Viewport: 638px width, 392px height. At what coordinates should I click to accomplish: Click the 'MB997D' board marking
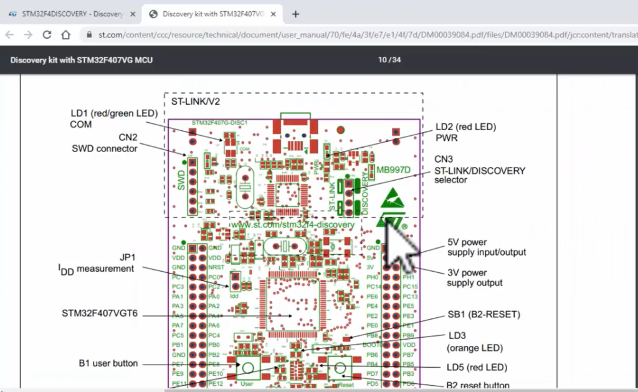[x=393, y=170]
